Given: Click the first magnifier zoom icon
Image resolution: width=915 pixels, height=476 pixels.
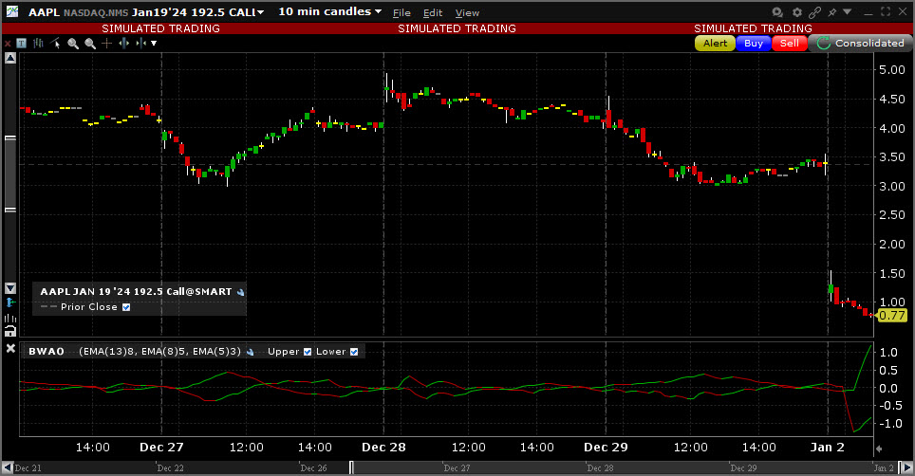Looking at the screenshot, I should 73,43.
